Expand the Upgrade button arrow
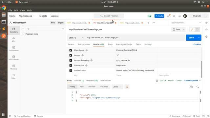 (x=207, y=16)
